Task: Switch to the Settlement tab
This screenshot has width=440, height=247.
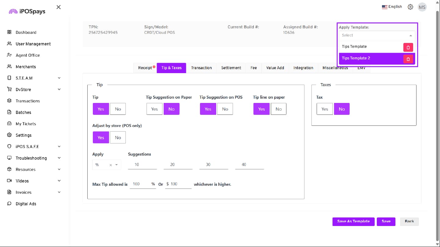Action: tap(231, 68)
